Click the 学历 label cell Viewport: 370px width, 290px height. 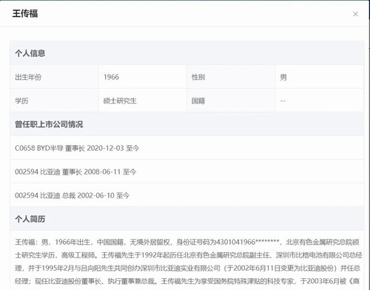point(54,101)
